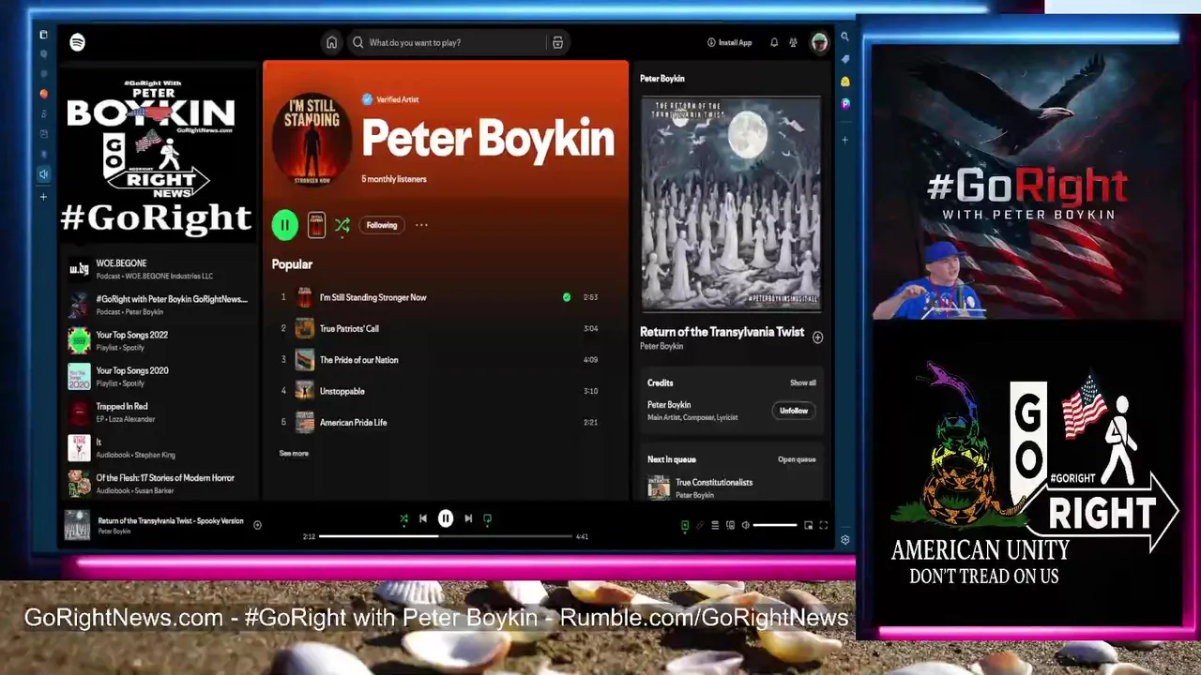The image size is (1201, 675).
Task: Toggle saved checkmark on track one
Action: coord(567,297)
